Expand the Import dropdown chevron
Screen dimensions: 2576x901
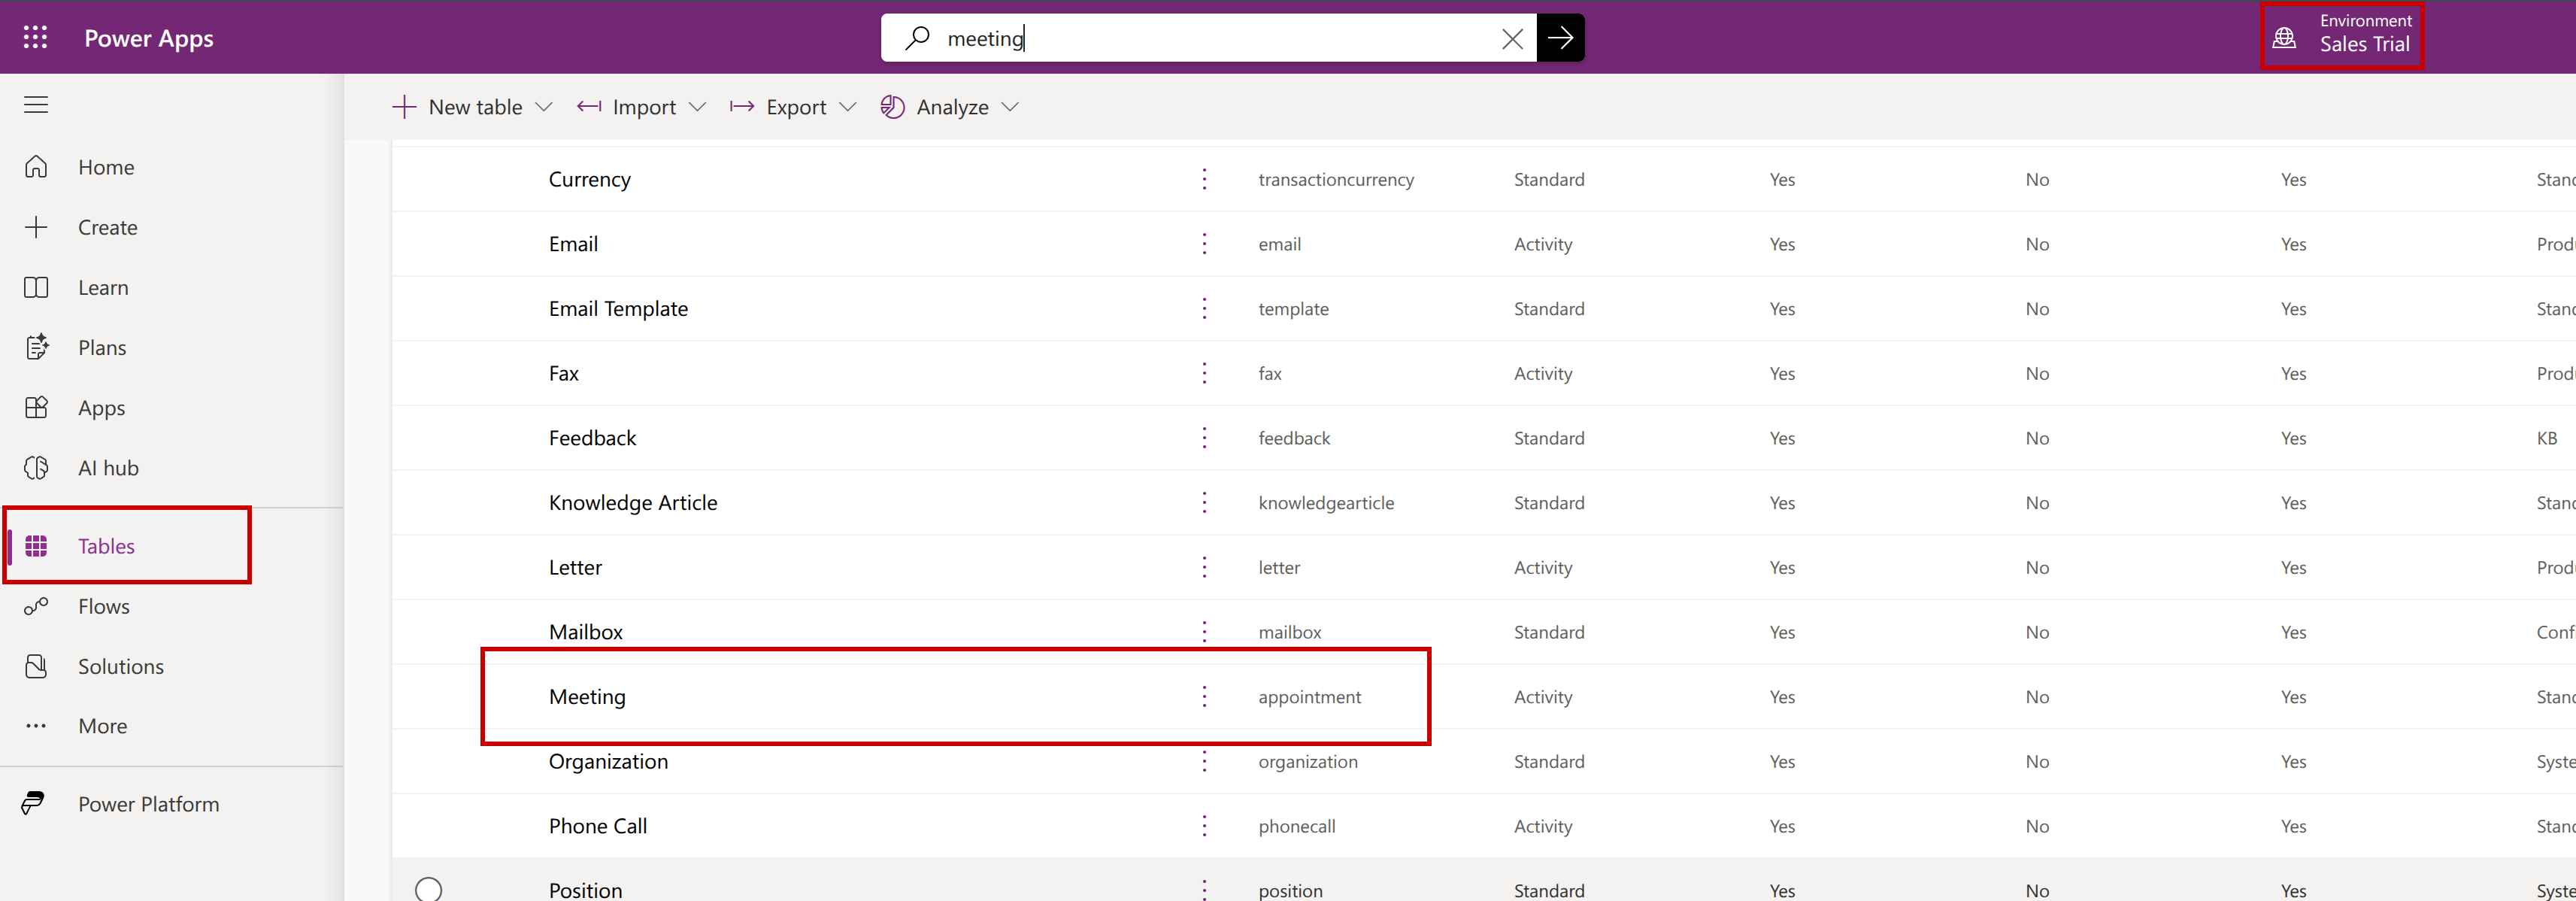698,107
